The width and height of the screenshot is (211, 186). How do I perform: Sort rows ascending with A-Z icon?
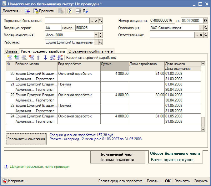click(53, 58)
